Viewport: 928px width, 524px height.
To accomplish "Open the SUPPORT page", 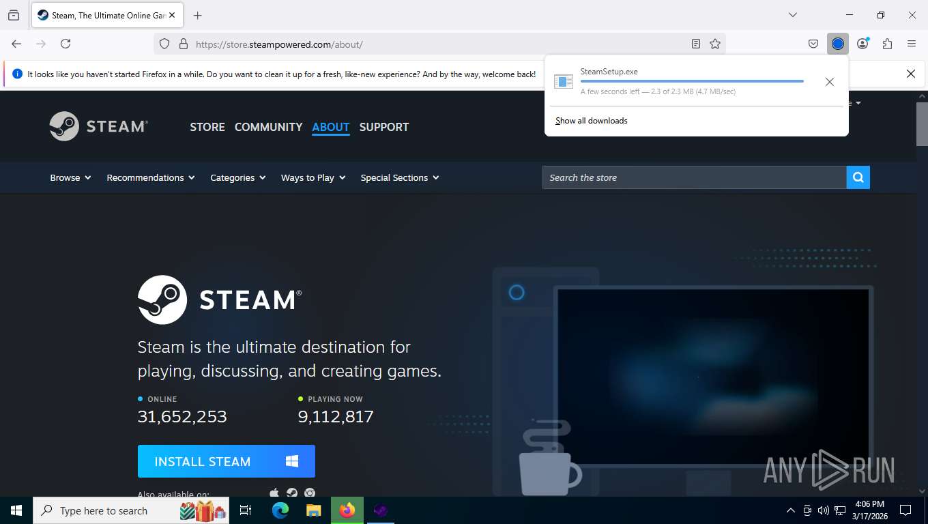I will point(384,127).
